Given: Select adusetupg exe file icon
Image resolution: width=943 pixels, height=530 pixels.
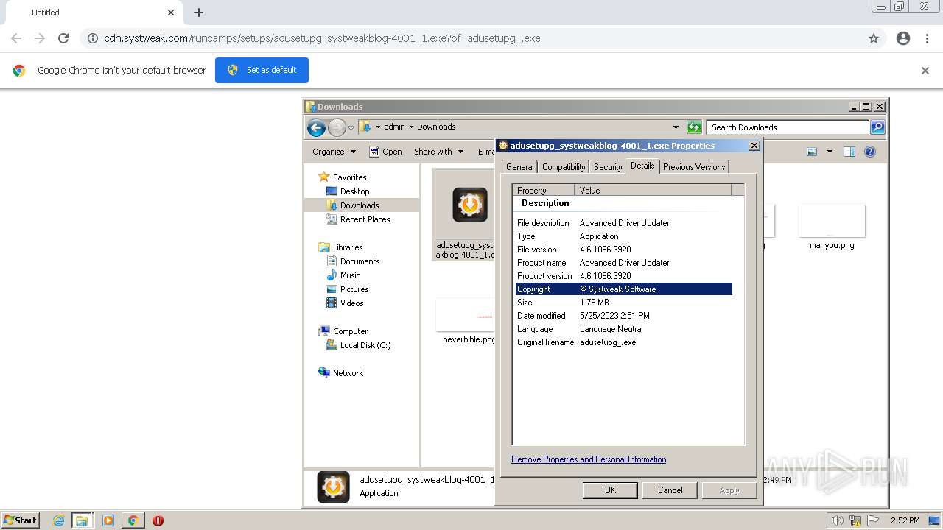Looking at the screenshot, I should [x=469, y=205].
